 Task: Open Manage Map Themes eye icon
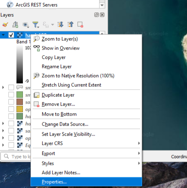click(25, 25)
